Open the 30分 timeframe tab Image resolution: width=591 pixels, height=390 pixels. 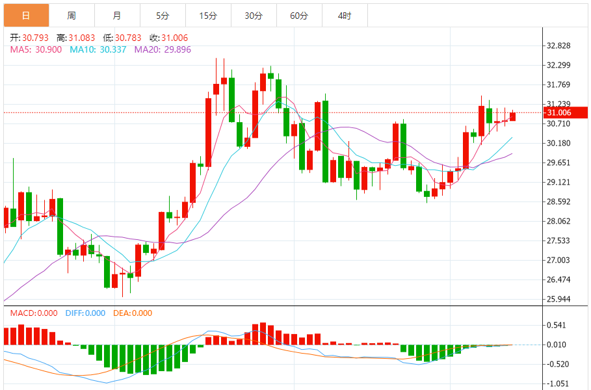click(254, 16)
